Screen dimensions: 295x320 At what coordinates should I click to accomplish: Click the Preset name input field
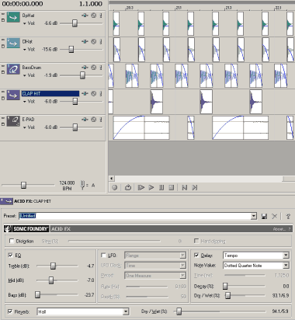(x=135, y=216)
